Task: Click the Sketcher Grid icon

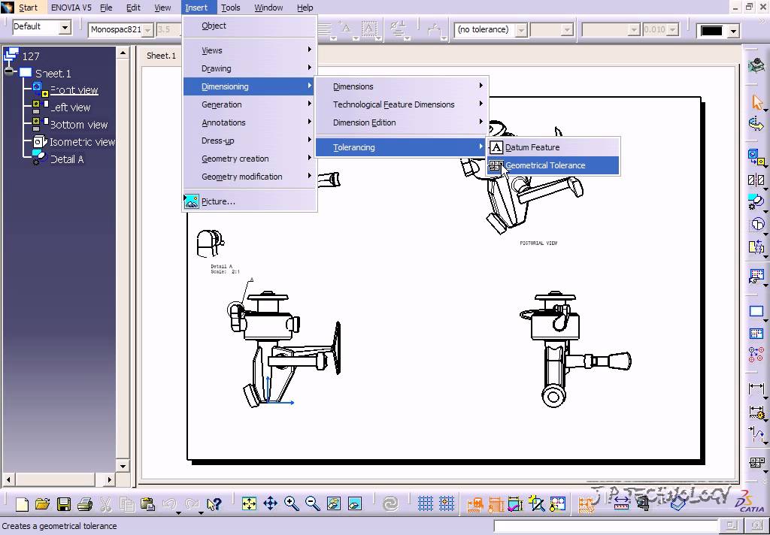Action: pyautogui.click(x=426, y=503)
